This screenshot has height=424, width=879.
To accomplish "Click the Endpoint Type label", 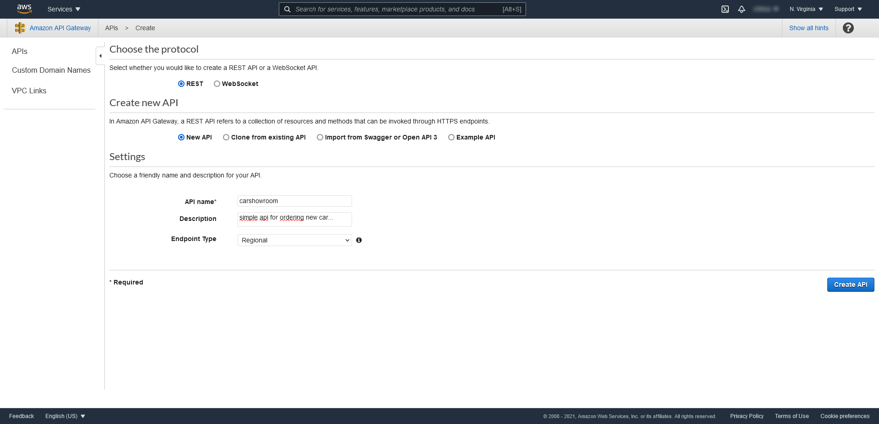I will (194, 239).
